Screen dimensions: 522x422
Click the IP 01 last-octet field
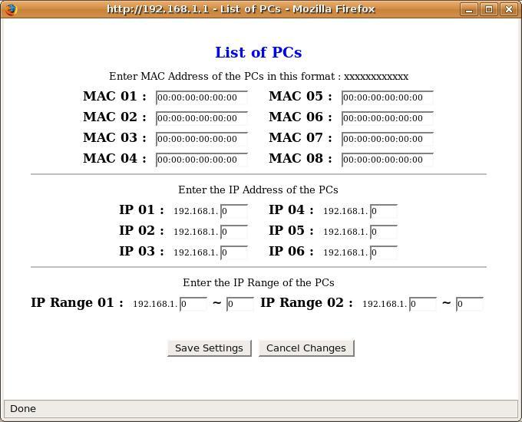point(233,211)
